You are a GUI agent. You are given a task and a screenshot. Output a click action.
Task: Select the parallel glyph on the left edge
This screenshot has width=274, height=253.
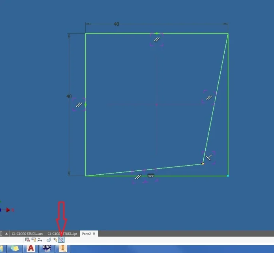[x=79, y=105]
